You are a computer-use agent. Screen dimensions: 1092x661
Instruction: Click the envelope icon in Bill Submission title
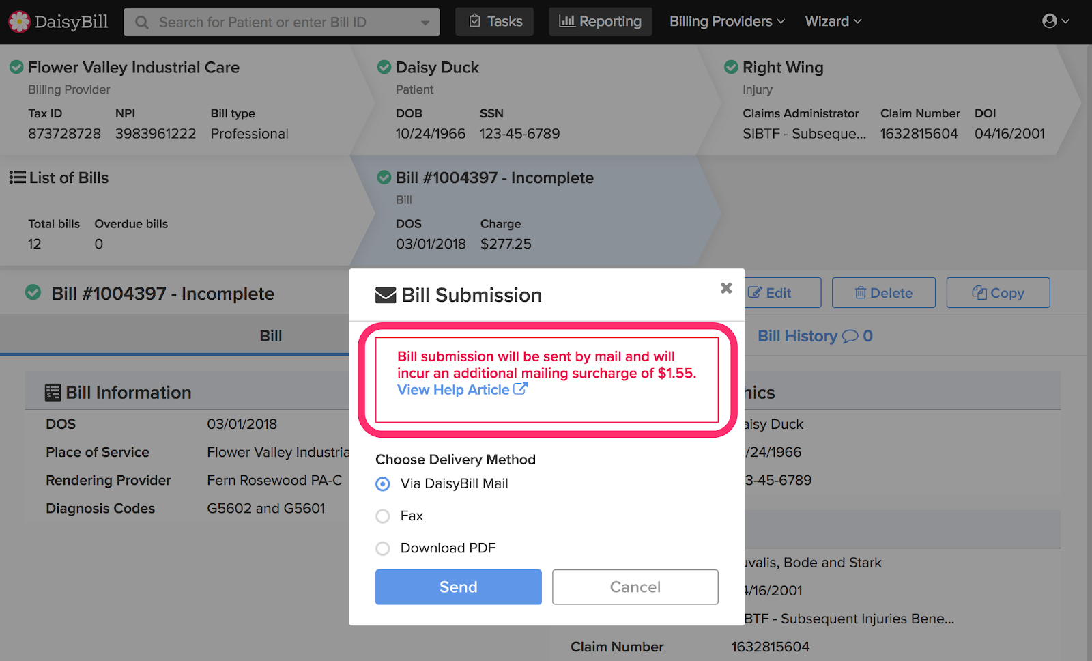[x=386, y=295]
